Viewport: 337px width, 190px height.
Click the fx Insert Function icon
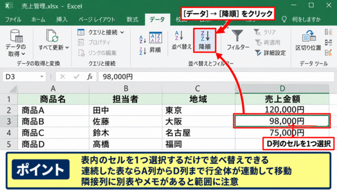point(90,77)
